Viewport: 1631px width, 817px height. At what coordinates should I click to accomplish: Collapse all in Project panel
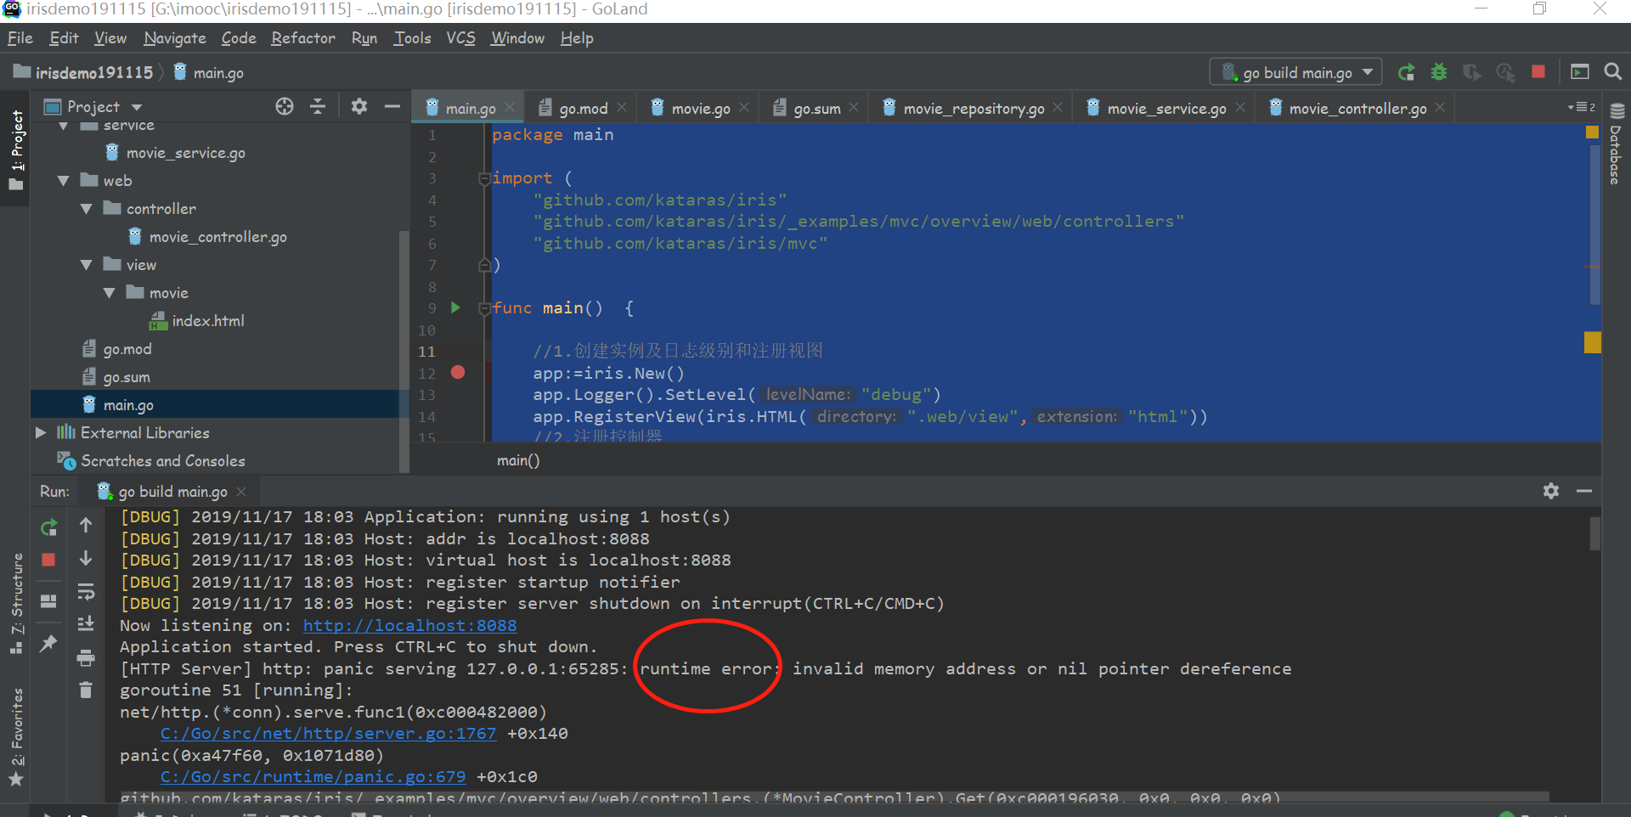pos(318,106)
